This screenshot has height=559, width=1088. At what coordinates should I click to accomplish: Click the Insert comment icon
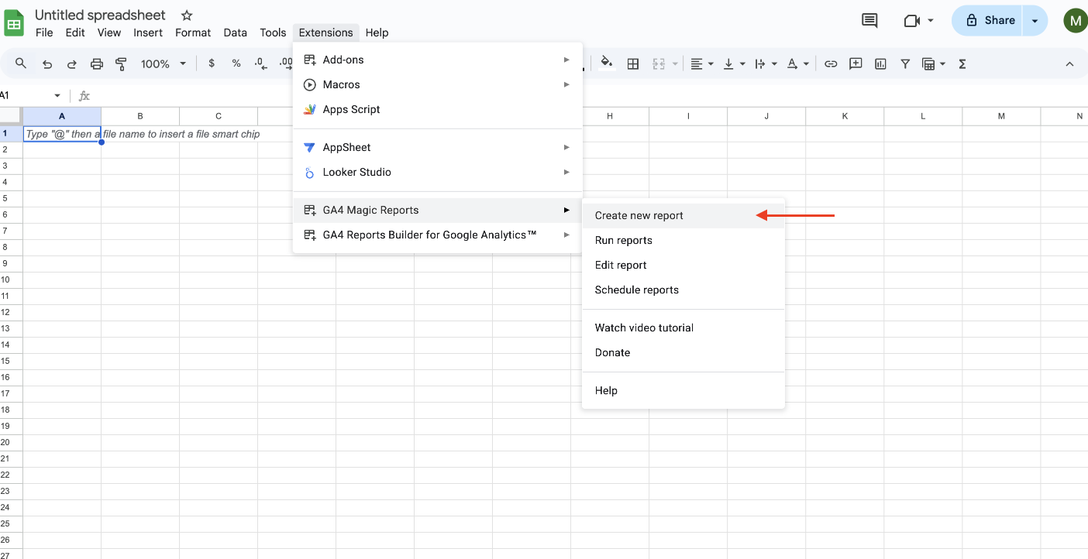point(856,64)
